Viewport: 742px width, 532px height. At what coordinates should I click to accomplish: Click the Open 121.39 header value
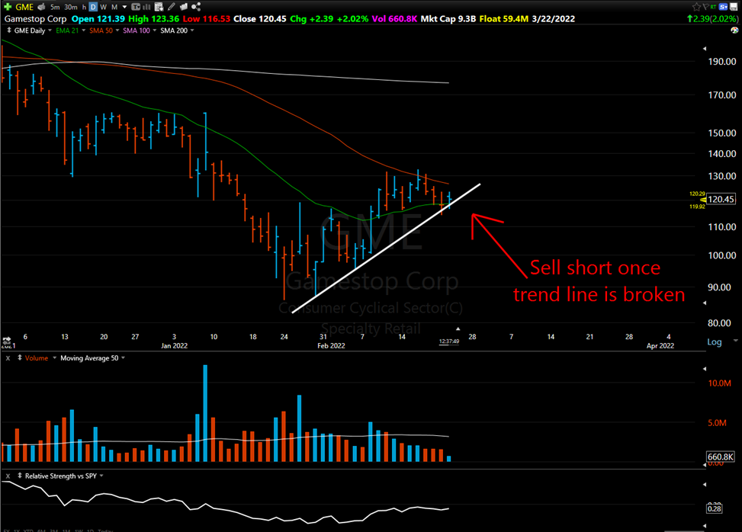(98, 19)
